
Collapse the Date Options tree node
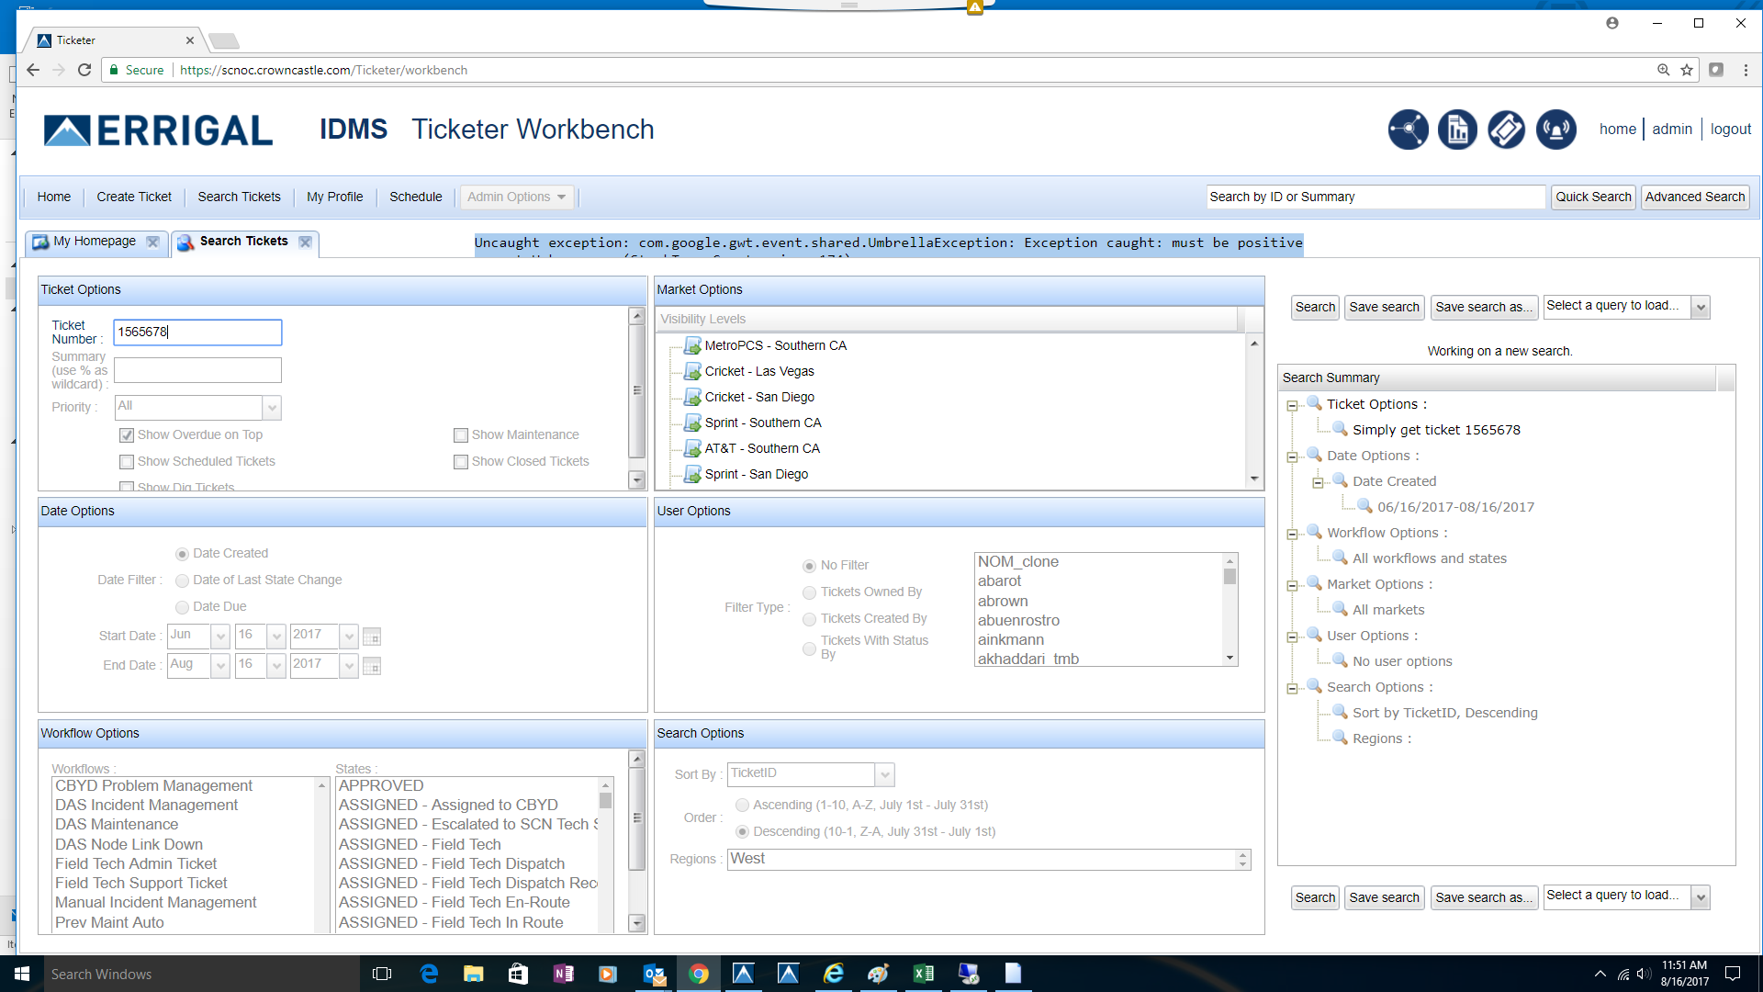[x=1292, y=457]
